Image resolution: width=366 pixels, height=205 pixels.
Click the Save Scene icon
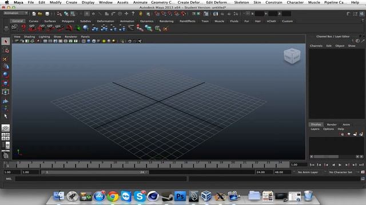point(47,14)
